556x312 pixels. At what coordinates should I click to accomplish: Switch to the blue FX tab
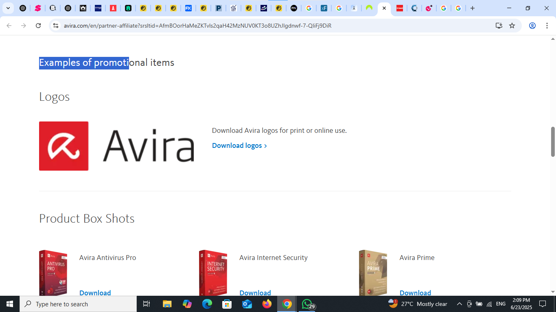point(188,8)
